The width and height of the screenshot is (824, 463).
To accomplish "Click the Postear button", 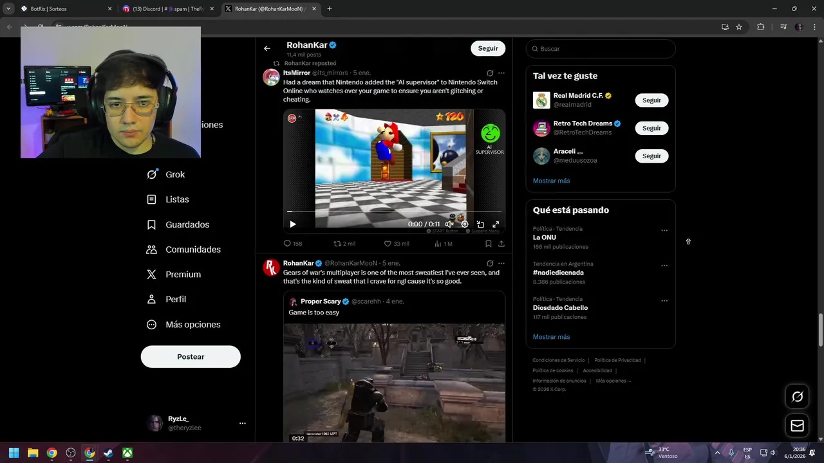I will tap(191, 357).
